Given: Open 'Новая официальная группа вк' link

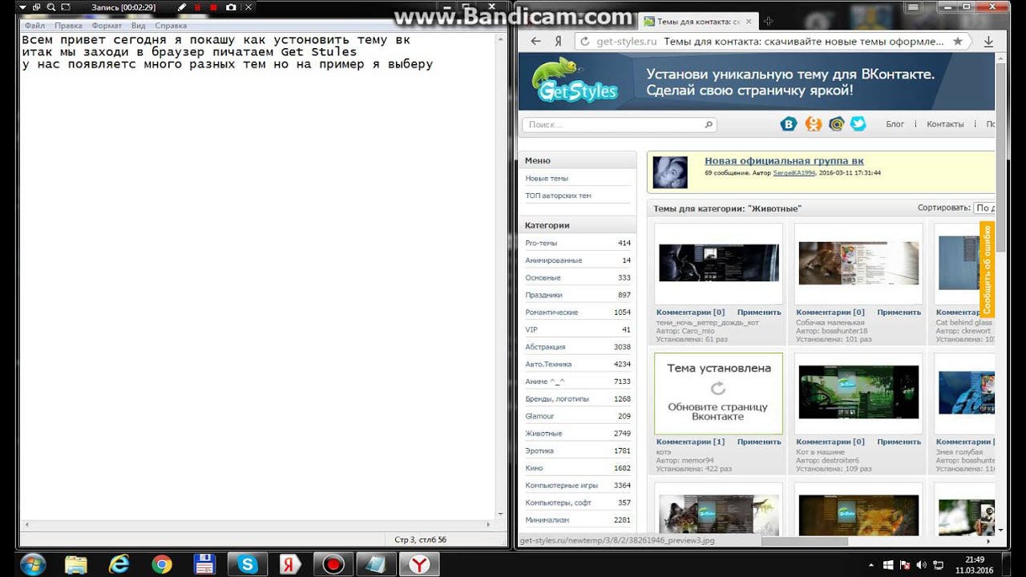Looking at the screenshot, I should click(784, 161).
